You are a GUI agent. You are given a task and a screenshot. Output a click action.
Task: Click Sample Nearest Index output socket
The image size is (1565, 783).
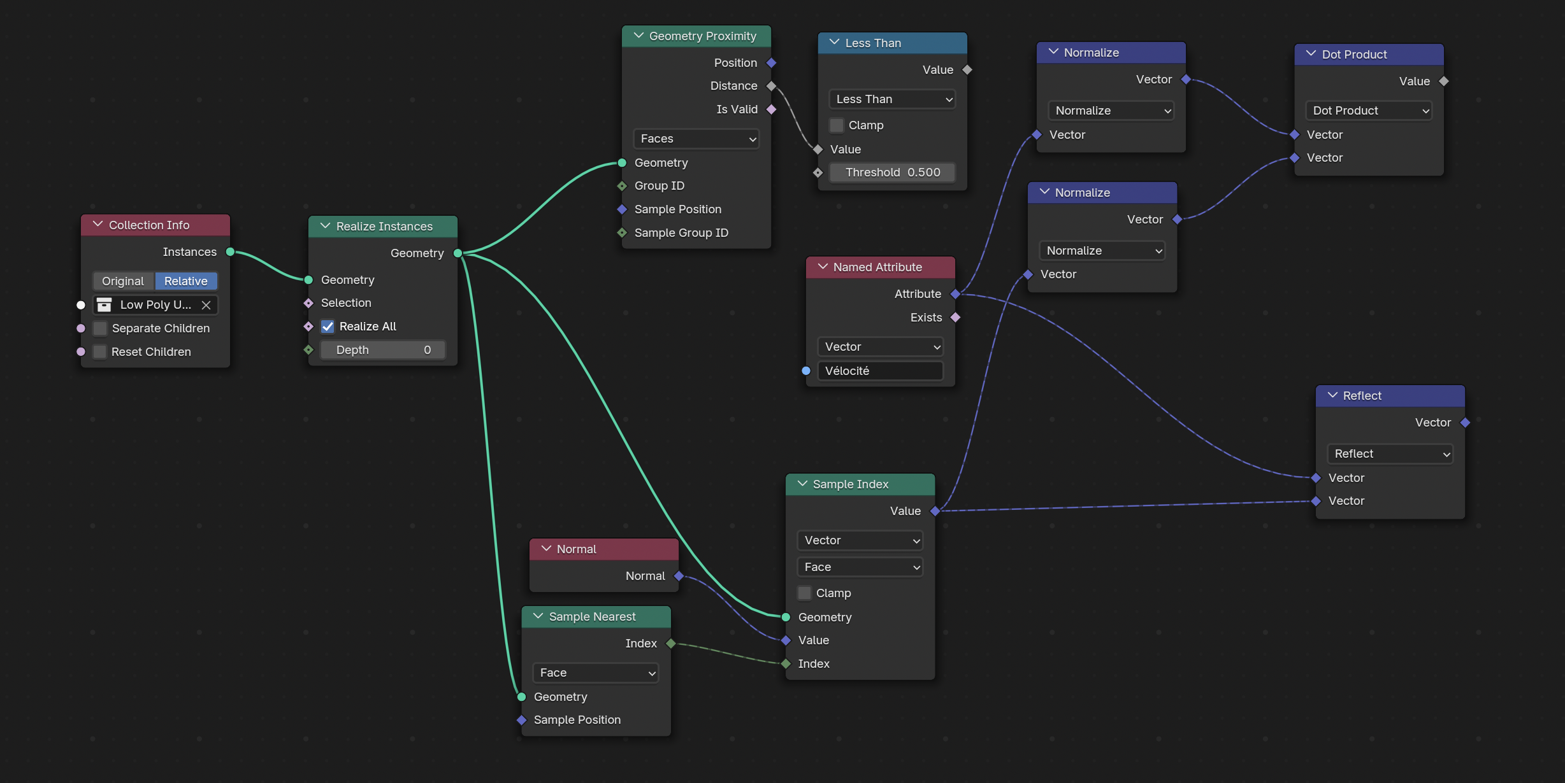670,644
